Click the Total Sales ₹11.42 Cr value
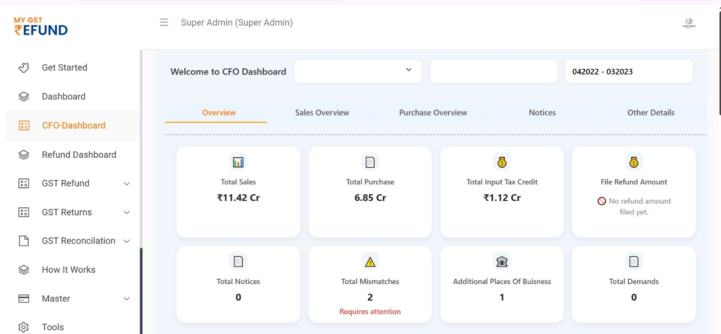721x334 pixels. (x=238, y=198)
